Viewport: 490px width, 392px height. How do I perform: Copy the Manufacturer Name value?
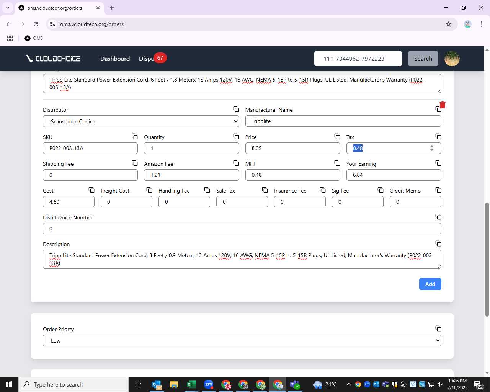click(438, 109)
